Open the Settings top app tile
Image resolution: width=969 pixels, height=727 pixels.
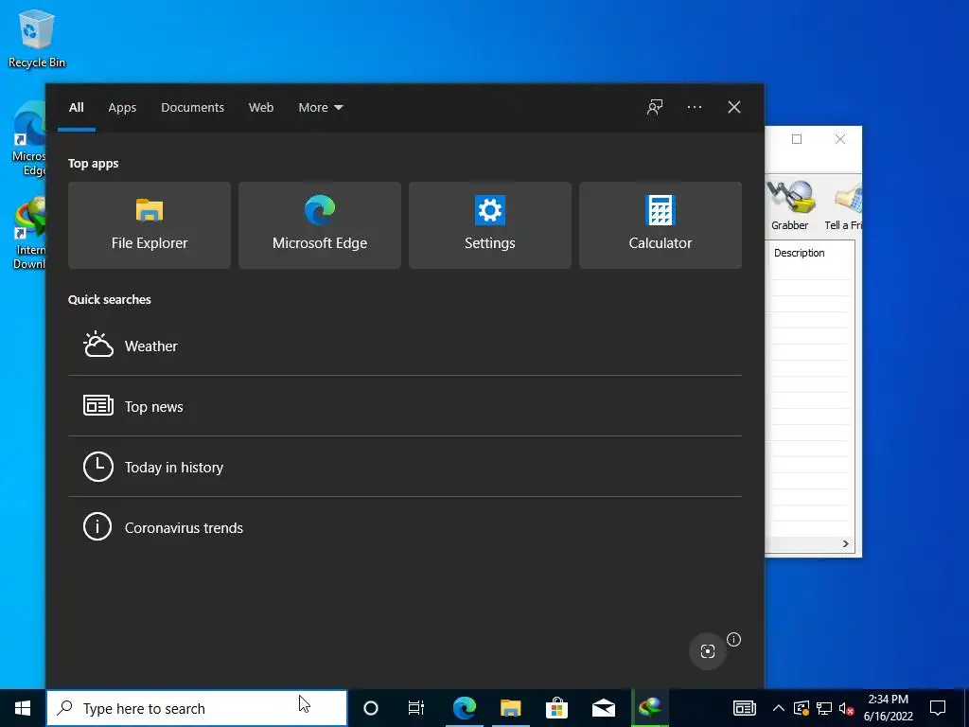click(490, 225)
